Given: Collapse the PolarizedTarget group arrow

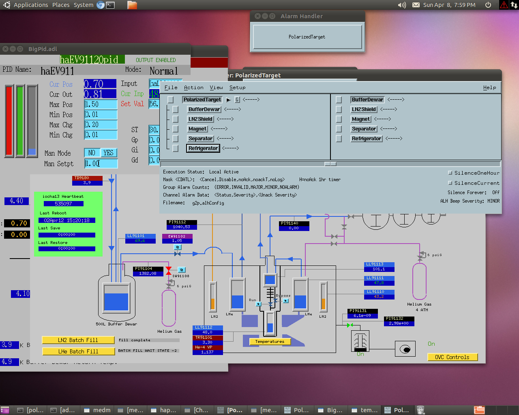Looking at the screenshot, I should (228, 100).
